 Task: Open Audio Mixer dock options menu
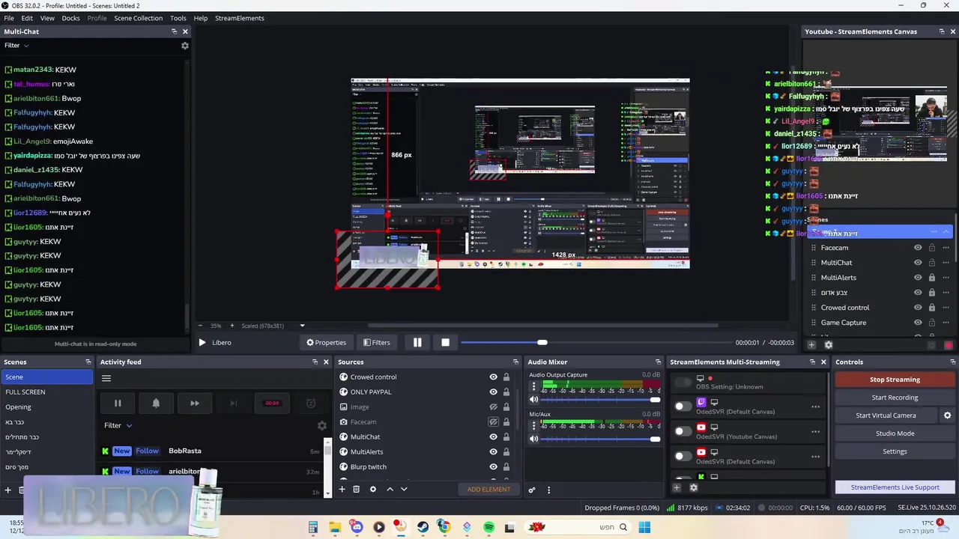point(548,490)
